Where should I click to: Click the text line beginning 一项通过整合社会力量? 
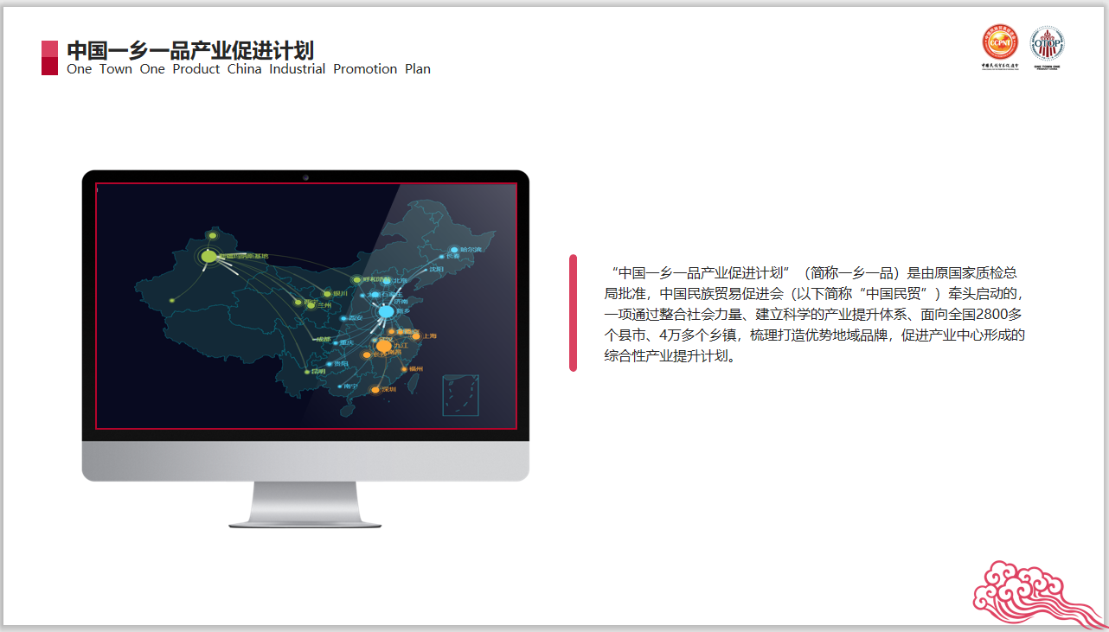[813, 314]
